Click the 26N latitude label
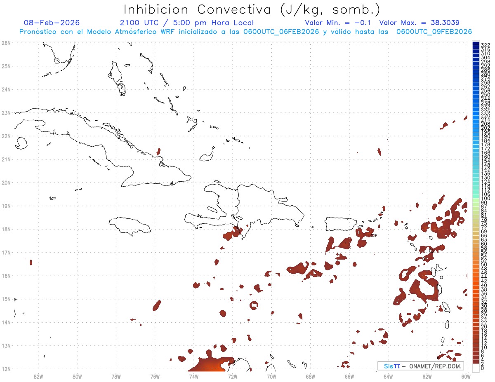This screenshot has width=495, height=382. coord(6,43)
